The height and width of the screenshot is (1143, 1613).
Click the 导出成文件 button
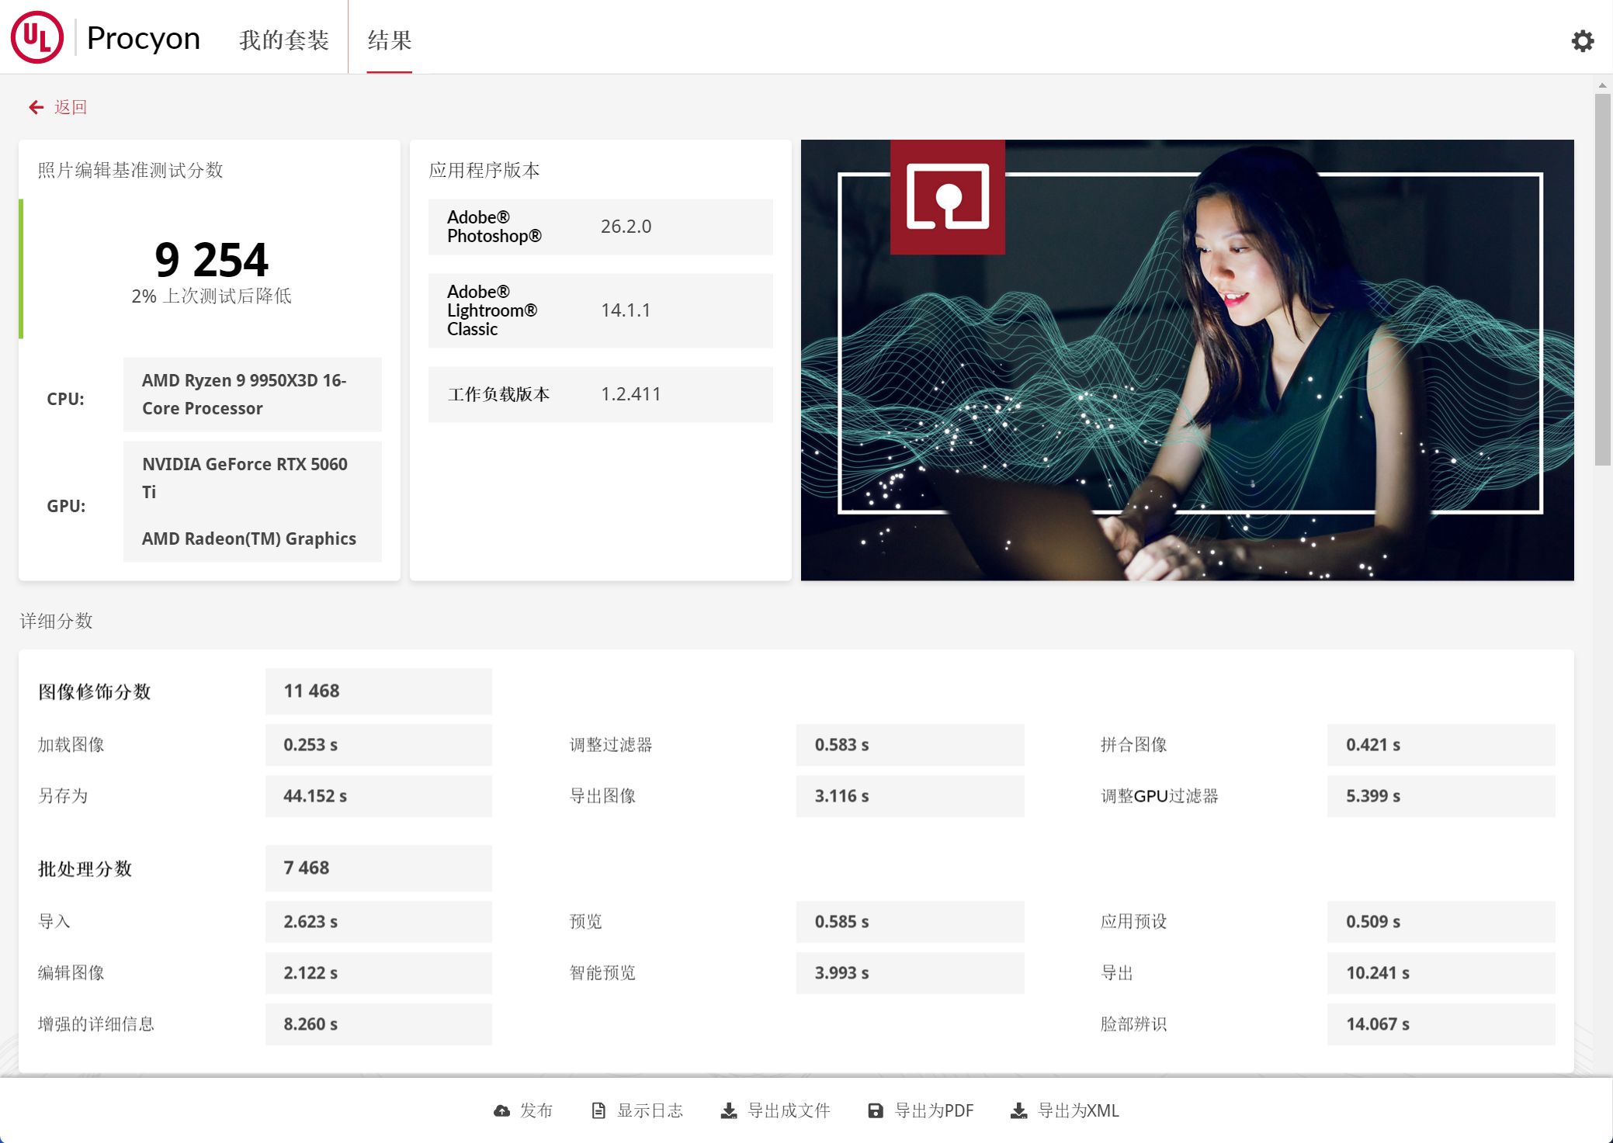(789, 1111)
